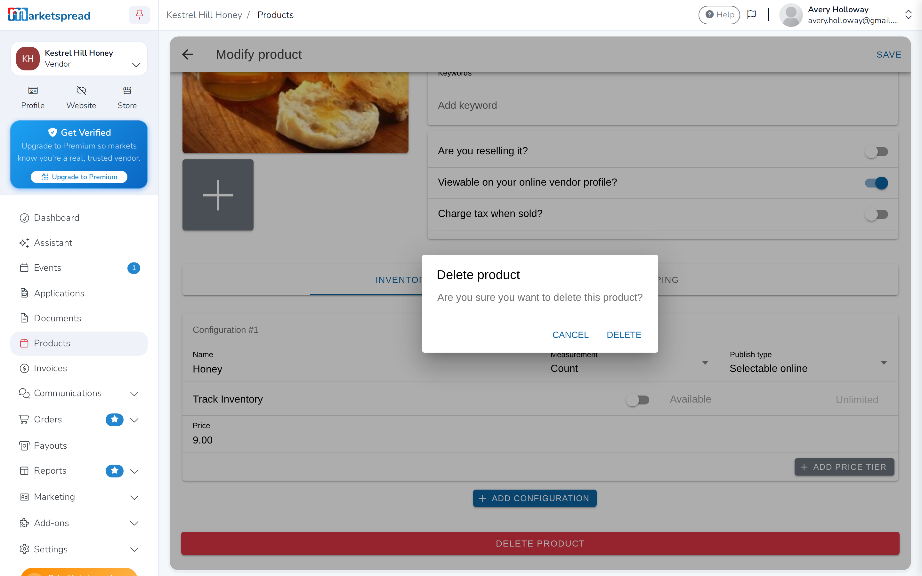Expand the Kestrel Hill Honey vendor selector
922x576 pixels.
point(79,59)
